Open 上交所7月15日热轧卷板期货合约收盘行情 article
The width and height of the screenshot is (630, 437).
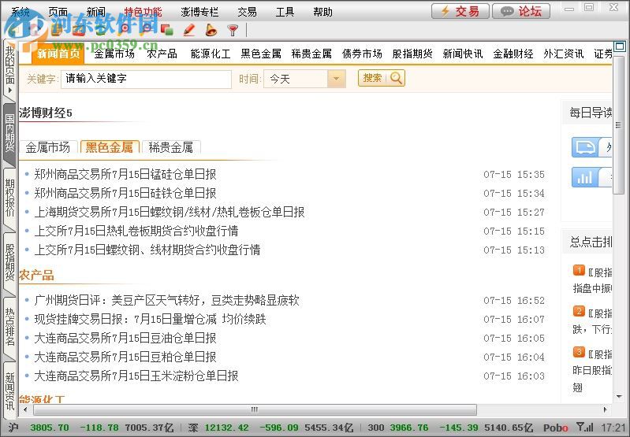click(x=136, y=231)
